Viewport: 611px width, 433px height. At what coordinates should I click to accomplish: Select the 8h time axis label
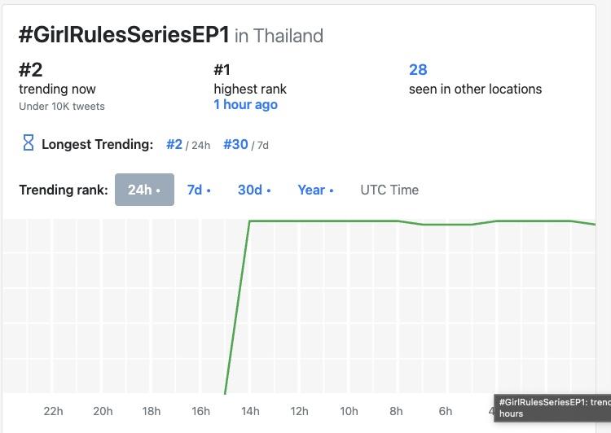pos(396,411)
